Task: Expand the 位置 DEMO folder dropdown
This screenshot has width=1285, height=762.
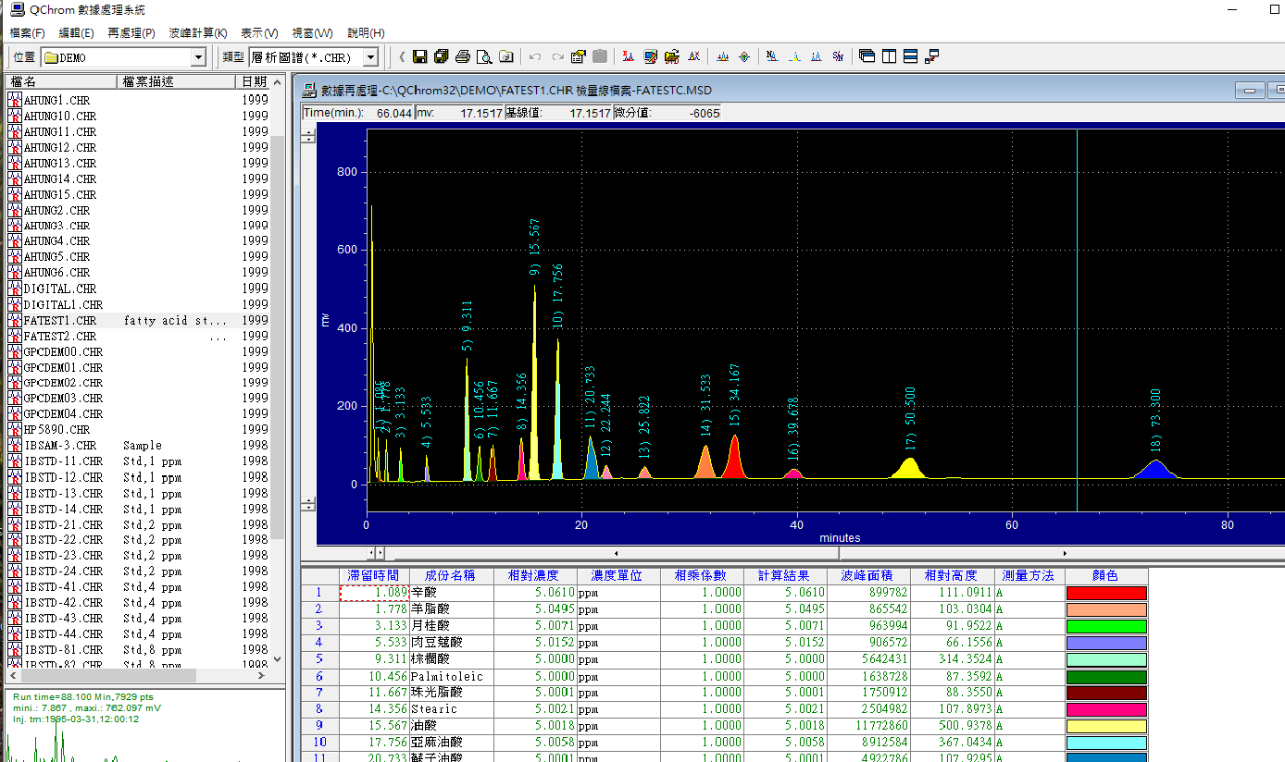Action: pos(198,57)
